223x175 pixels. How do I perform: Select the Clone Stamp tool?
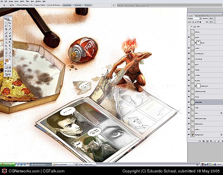[6, 36]
